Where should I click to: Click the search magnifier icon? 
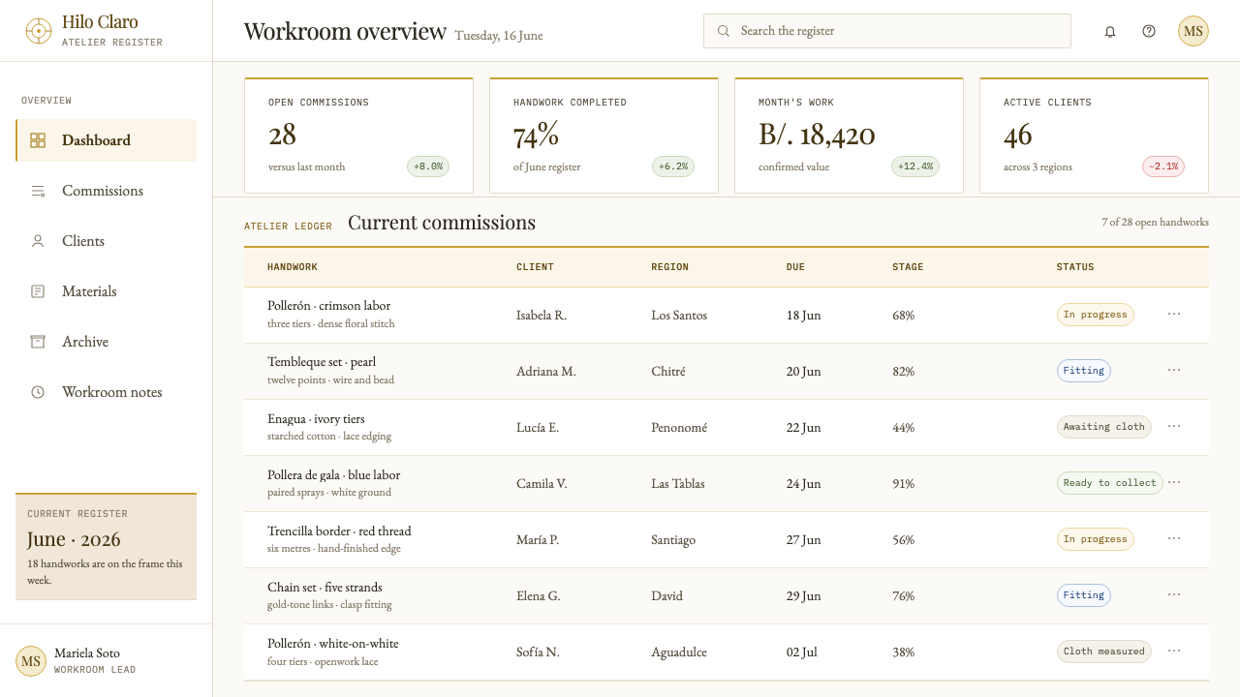click(x=723, y=31)
